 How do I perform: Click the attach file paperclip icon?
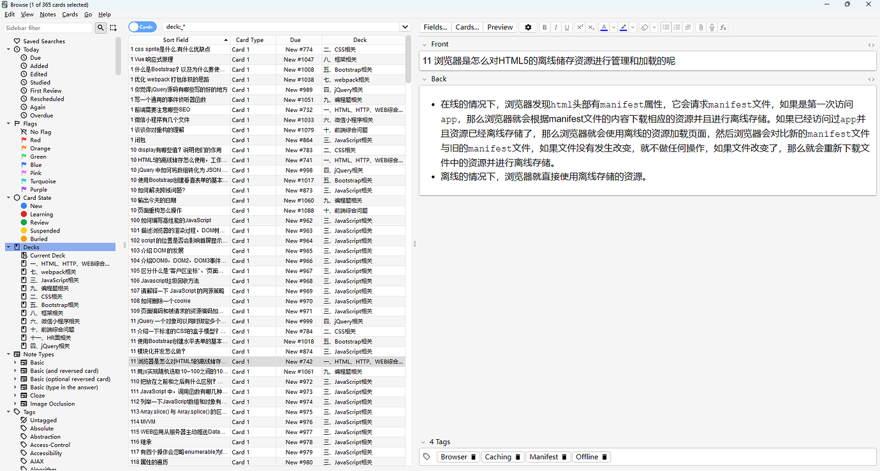[x=701, y=27]
